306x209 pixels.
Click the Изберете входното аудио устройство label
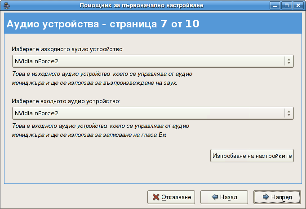66,100
